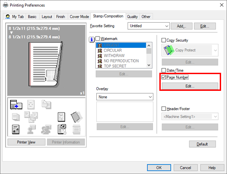
Task: Expand the Overlay dropdown list
Action: (125, 97)
